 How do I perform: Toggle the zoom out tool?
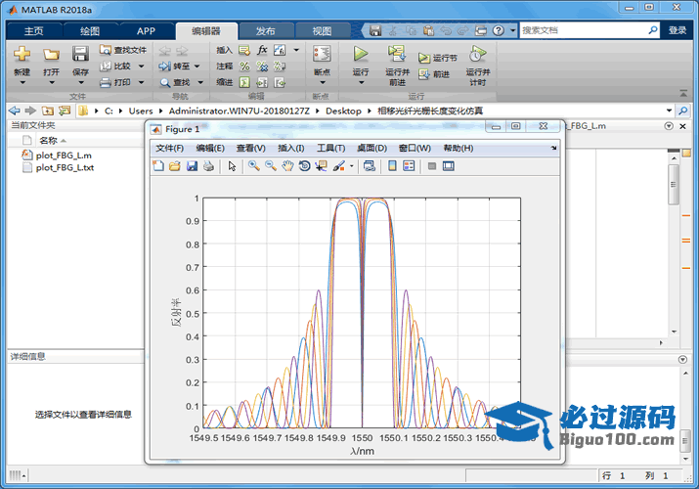(x=271, y=166)
